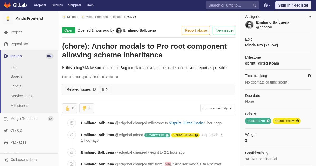This screenshot has height=166, width=316.
Task: Click the author avatar next to Opened by
Action: coord(119,31)
